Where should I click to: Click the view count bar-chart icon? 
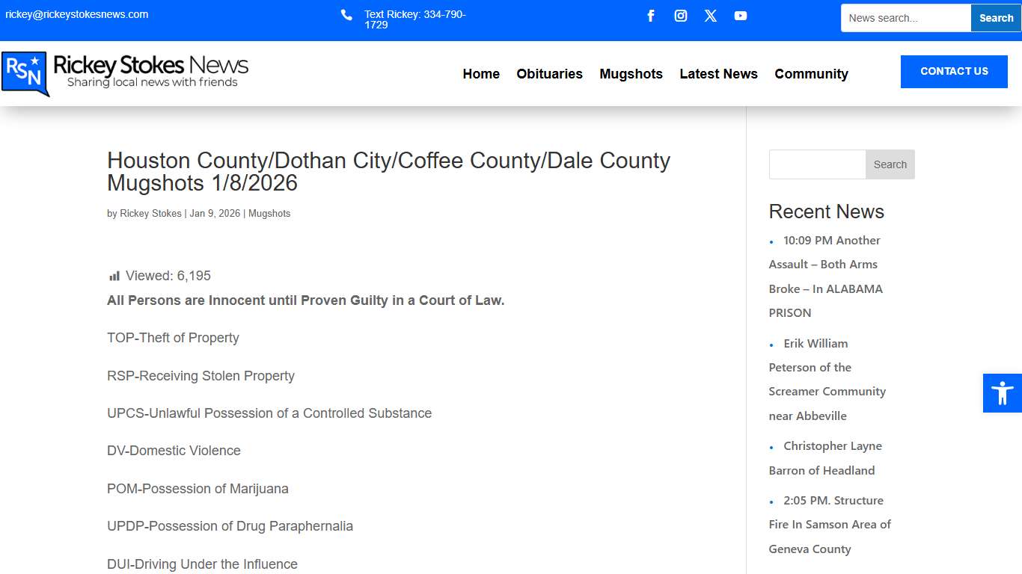pos(114,275)
